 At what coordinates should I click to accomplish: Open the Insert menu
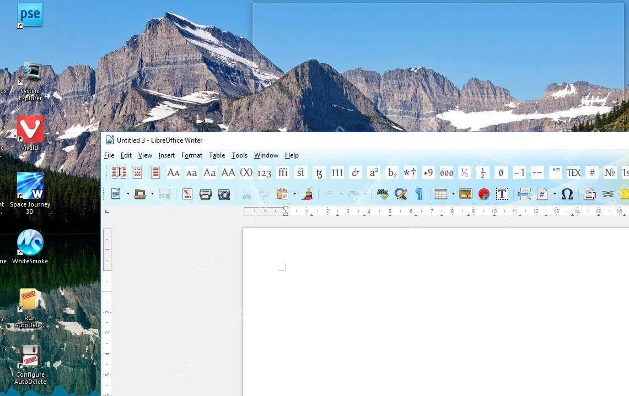point(166,155)
